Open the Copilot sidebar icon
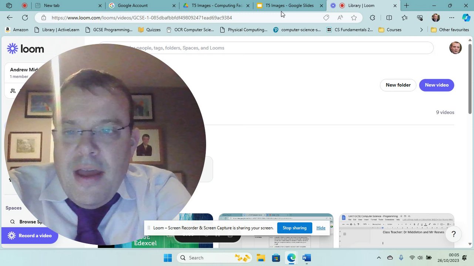The width and height of the screenshot is (474, 266). (x=466, y=17)
